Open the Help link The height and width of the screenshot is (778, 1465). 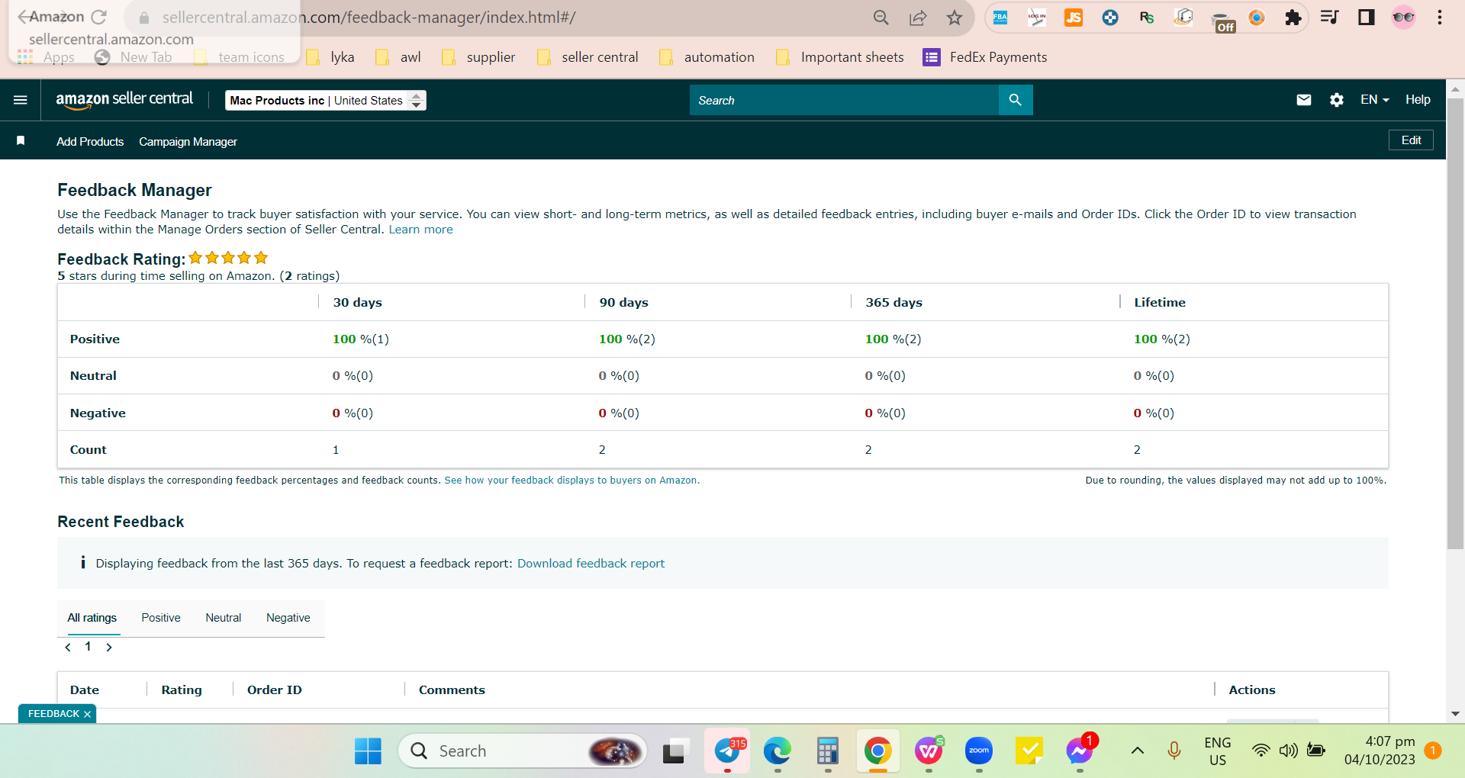[1418, 100]
